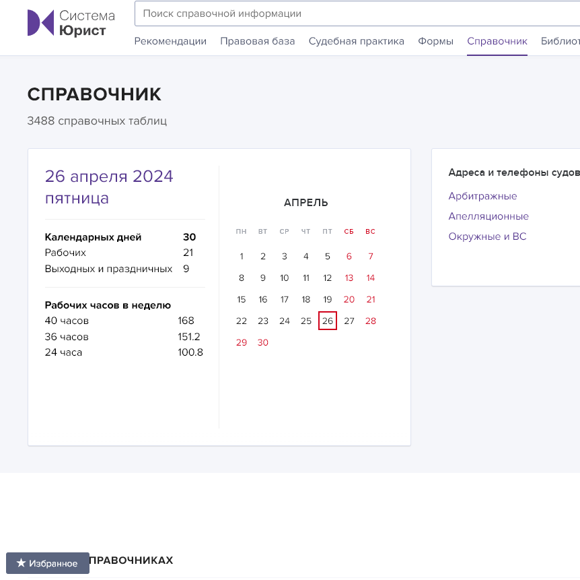This screenshot has width=580, height=580.
Task: Switch to the Судебная практика tab
Action: [356, 41]
